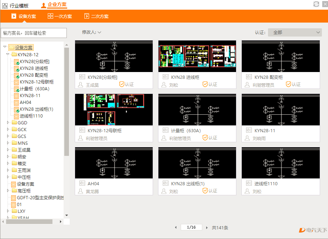The image size is (328, 239).
Task: Switch to the 行业模板 tab
Action: click(15, 6)
